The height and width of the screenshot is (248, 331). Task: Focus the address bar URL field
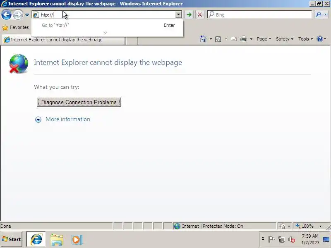pos(107,15)
